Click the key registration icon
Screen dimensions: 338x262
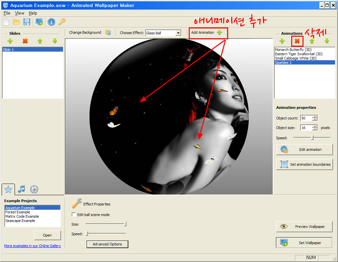click(x=62, y=22)
